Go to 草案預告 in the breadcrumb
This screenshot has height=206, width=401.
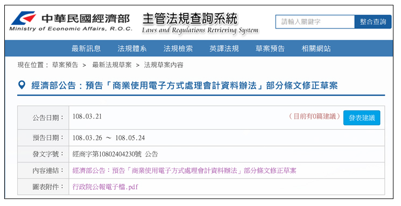point(65,65)
